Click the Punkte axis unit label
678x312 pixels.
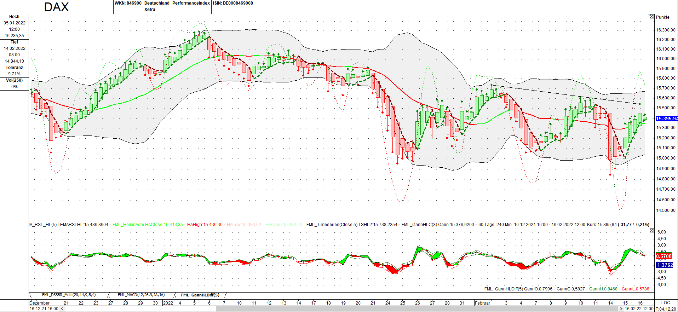pos(663,17)
